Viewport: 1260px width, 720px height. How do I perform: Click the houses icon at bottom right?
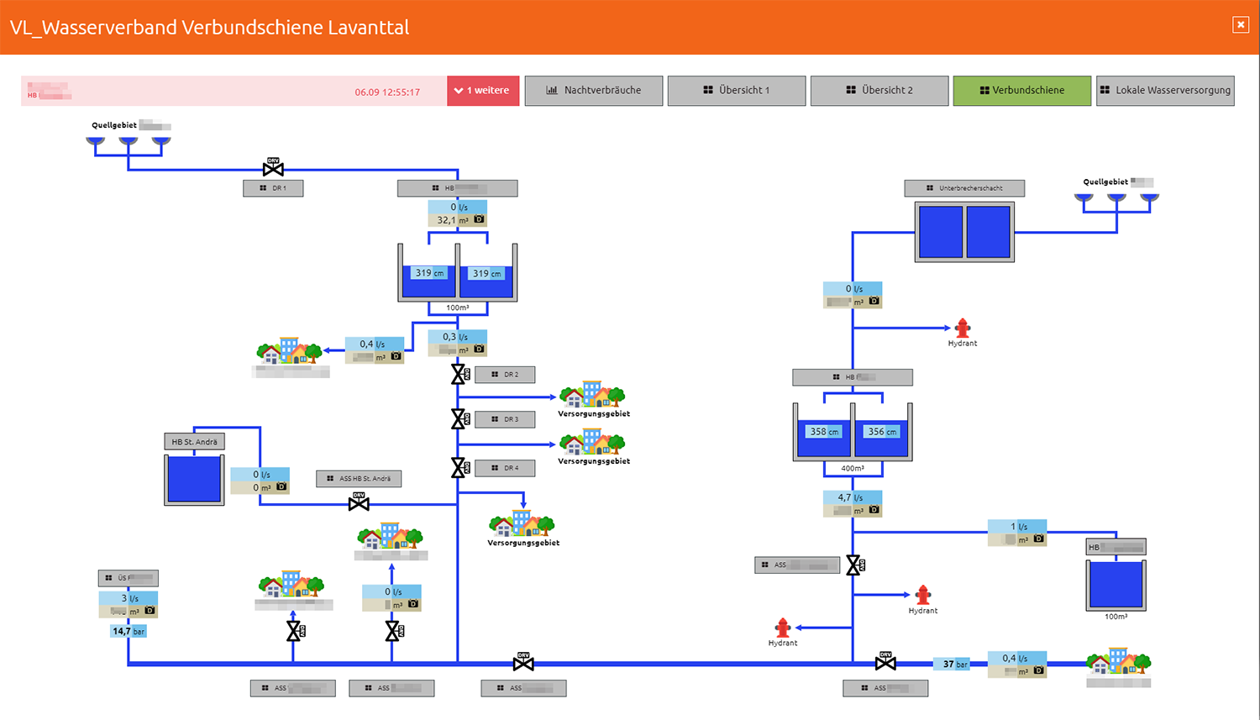pyautogui.click(x=1118, y=661)
